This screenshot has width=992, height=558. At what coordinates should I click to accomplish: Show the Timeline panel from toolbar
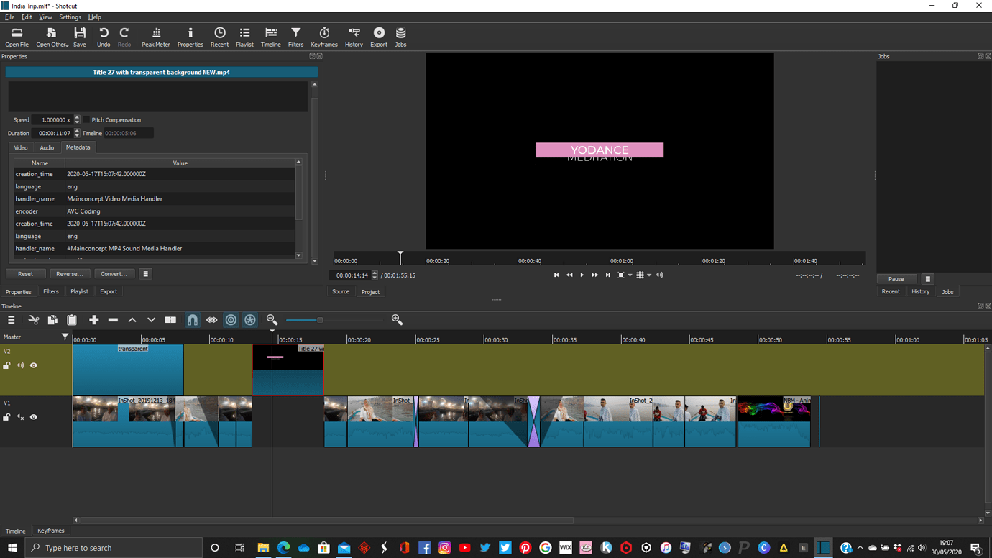271,37
